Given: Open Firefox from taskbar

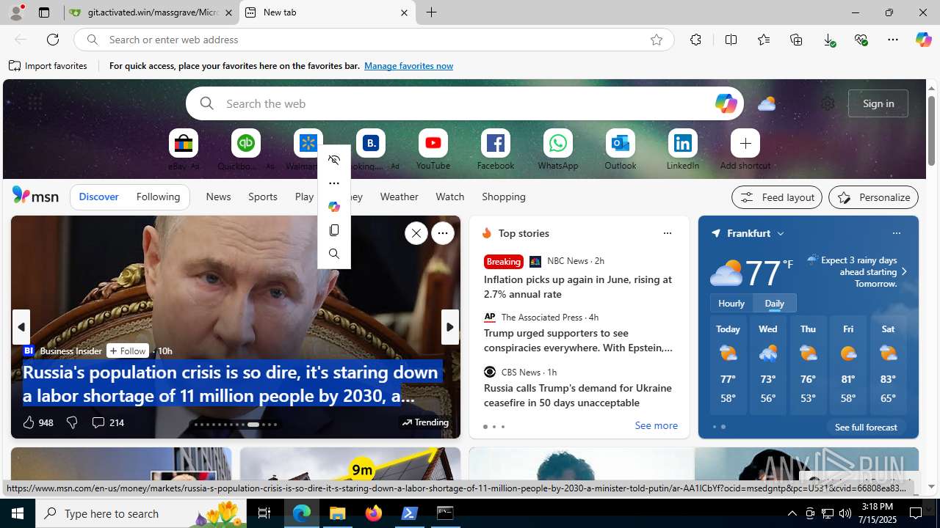Looking at the screenshot, I should 374,513.
